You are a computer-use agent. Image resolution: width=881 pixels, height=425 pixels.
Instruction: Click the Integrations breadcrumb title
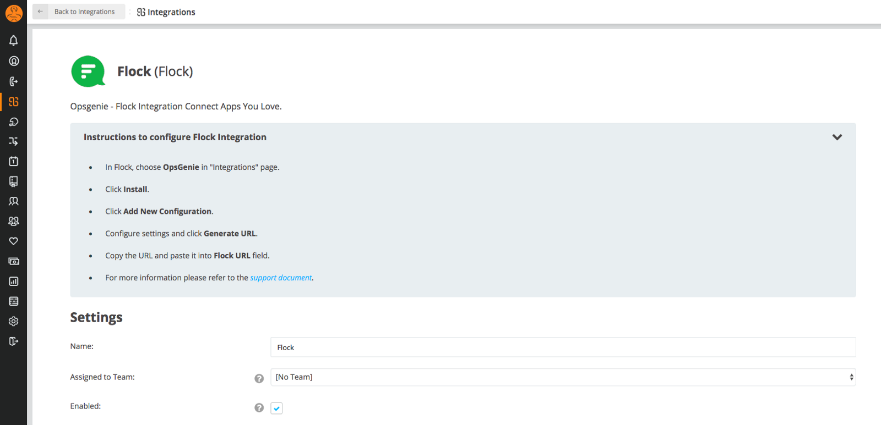[171, 12]
